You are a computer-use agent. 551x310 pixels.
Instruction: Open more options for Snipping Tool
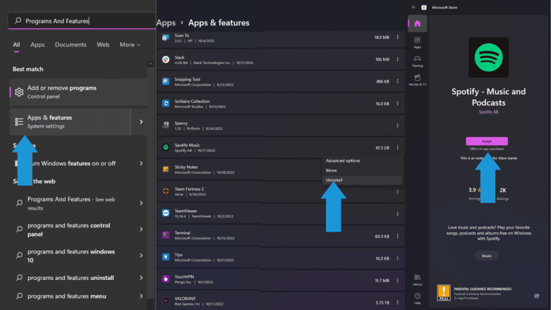click(398, 82)
